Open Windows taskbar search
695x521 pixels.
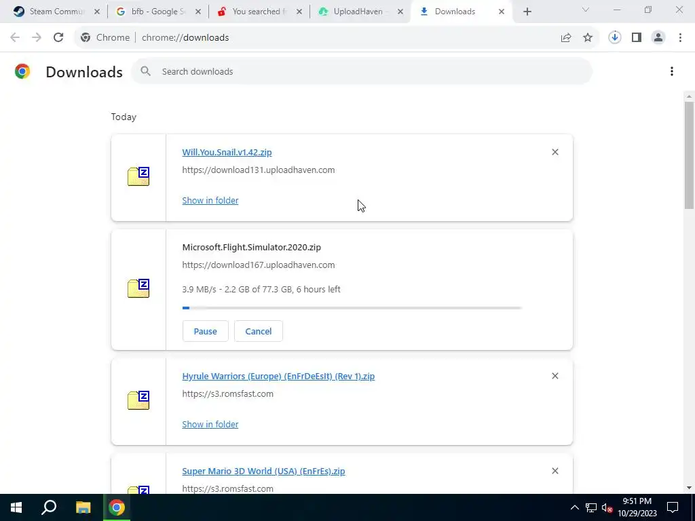(x=49, y=507)
